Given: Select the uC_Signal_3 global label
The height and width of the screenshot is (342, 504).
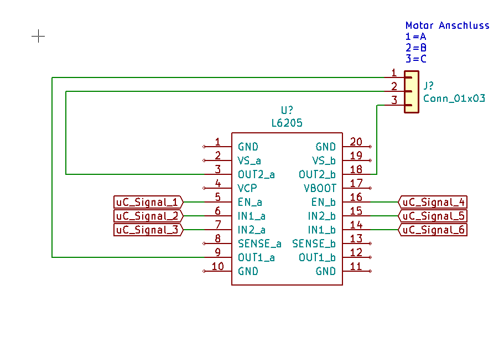Looking at the screenshot, I should point(148,230).
